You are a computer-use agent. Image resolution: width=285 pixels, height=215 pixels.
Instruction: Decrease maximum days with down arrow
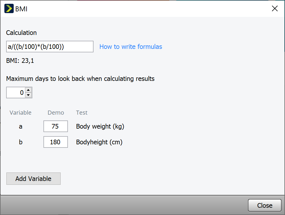(28, 95)
